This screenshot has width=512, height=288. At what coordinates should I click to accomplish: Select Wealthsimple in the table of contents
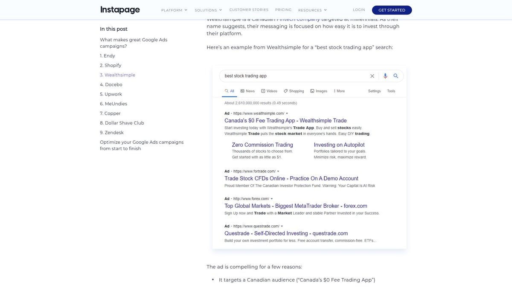pyautogui.click(x=117, y=75)
